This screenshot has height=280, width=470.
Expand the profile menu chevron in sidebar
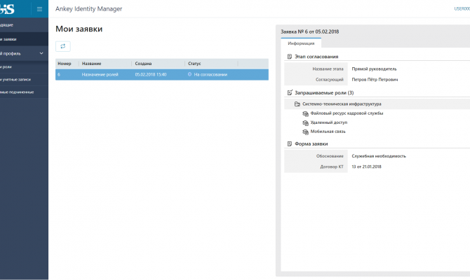[x=41, y=53]
